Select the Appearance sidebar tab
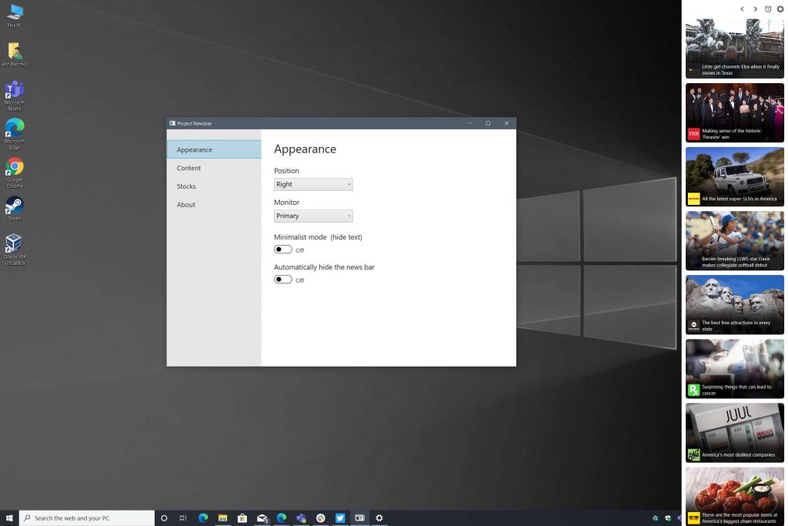This screenshot has height=526, width=788. pyautogui.click(x=195, y=149)
